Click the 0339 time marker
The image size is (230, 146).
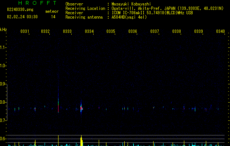(x=199, y=31)
